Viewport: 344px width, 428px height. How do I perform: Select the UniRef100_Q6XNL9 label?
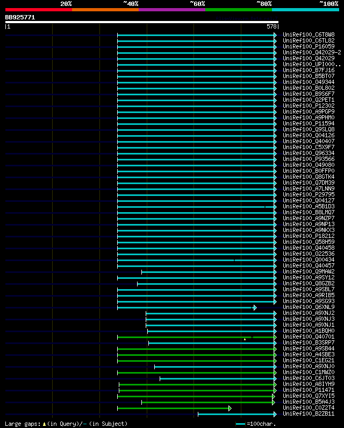click(309, 307)
